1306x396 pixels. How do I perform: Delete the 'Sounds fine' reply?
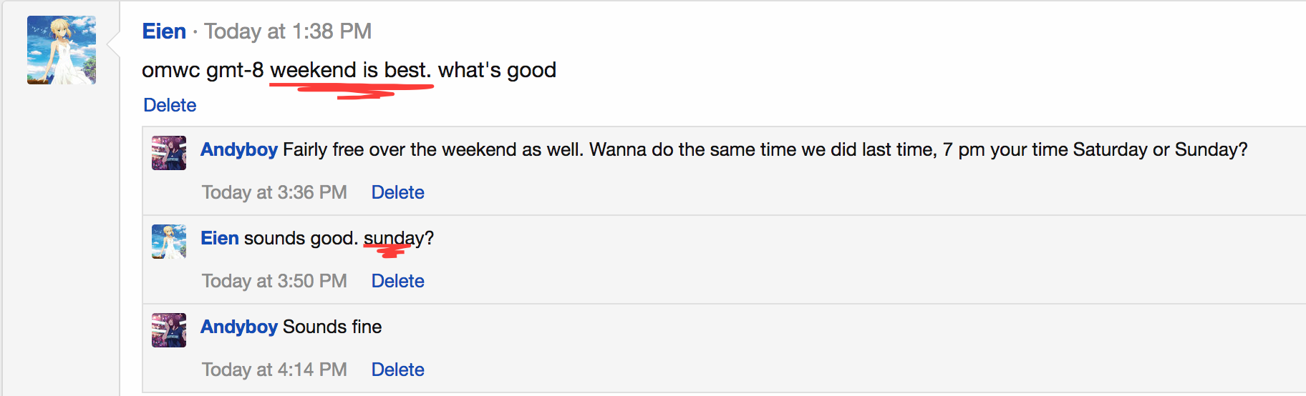point(397,370)
